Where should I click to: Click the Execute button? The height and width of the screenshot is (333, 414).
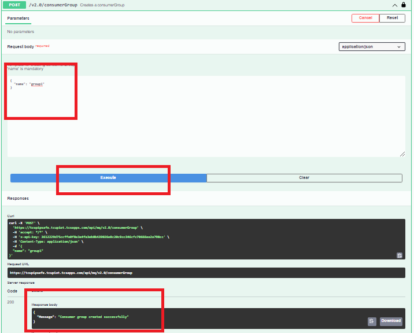(x=108, y=178)
